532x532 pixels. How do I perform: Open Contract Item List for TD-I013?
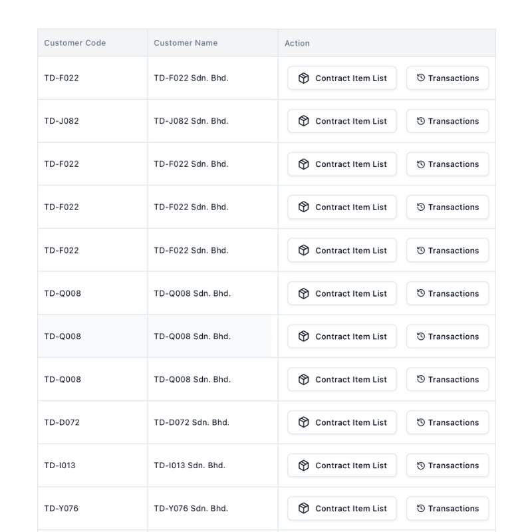pos(342,465)
